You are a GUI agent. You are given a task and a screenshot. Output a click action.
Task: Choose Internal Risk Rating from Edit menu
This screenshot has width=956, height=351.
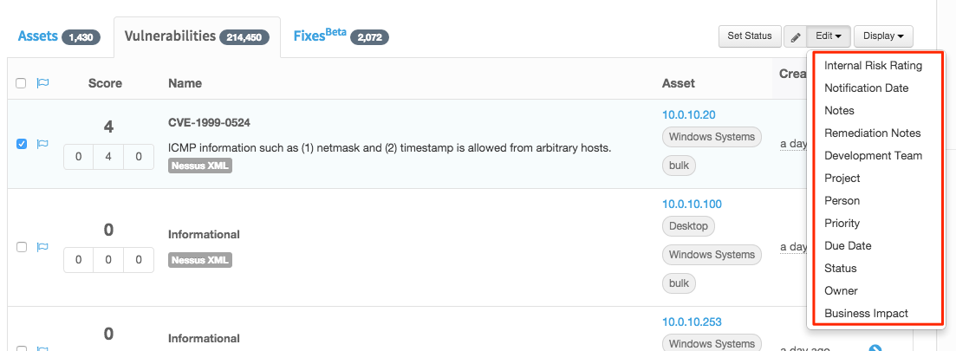pos(873,66)
